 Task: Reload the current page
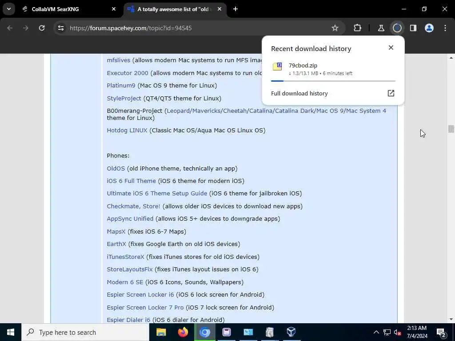pos(42,28)
